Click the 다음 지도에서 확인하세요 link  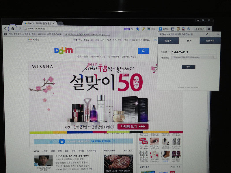pos(101,141)
